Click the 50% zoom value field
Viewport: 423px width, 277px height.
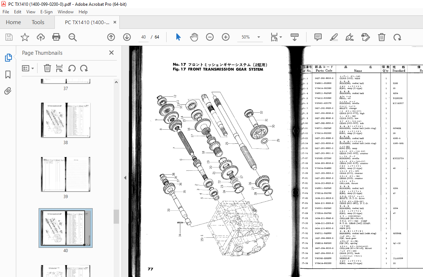(x=246, y=37)
